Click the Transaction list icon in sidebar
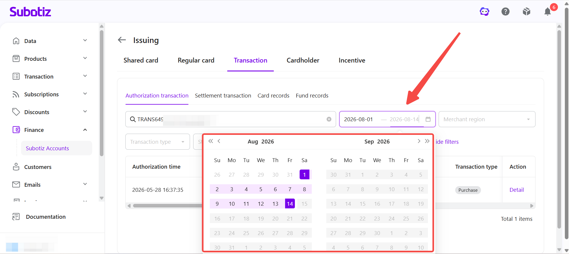This screenshot has height=254, width=569. pyautogui.click(x=16, y=76)
